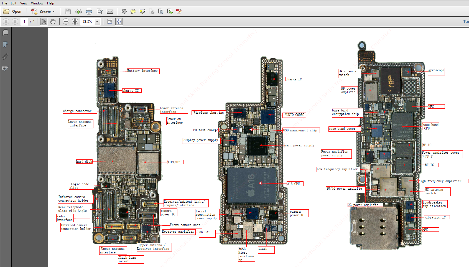Click the printer icon to print

89,11
